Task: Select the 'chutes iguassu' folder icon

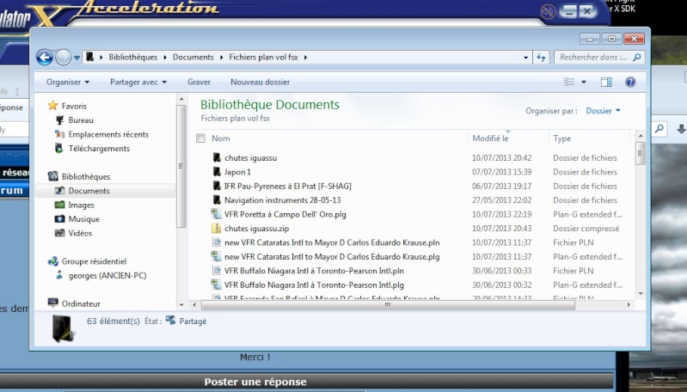Action: tap(217, 157)
